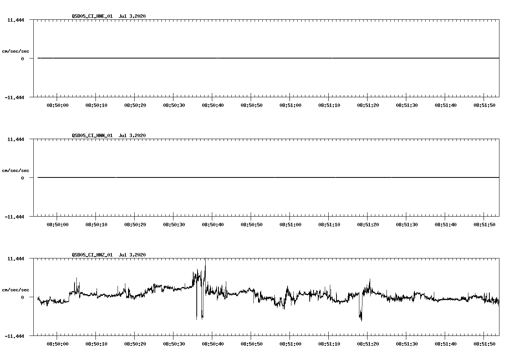This screenshot has height=358, width=527.
Task: Click the QSD05_CI_HNN_01 chart title
Action: click(109, 135)
